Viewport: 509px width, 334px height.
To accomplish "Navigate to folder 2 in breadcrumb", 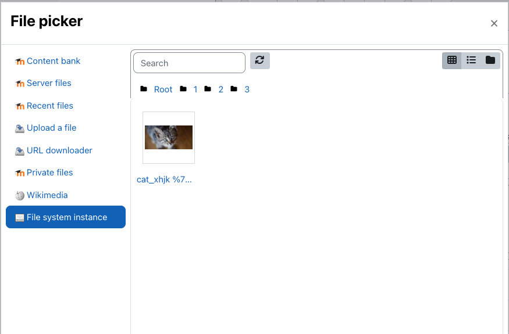I will pos(220,89).
